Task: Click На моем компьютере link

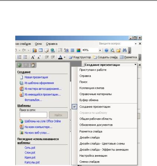Action: coord(38,127)
